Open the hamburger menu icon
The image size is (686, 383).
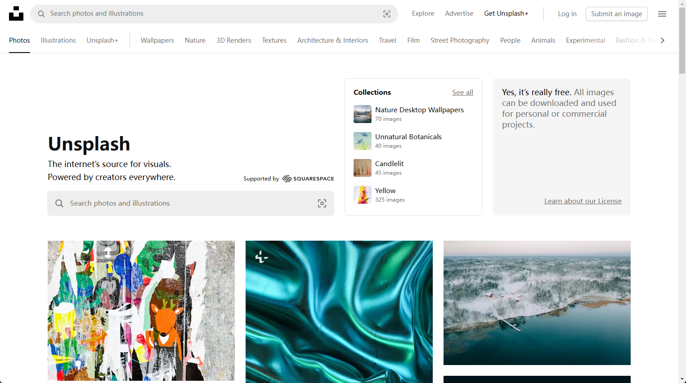pyautogui.click(x=662, y=14)
